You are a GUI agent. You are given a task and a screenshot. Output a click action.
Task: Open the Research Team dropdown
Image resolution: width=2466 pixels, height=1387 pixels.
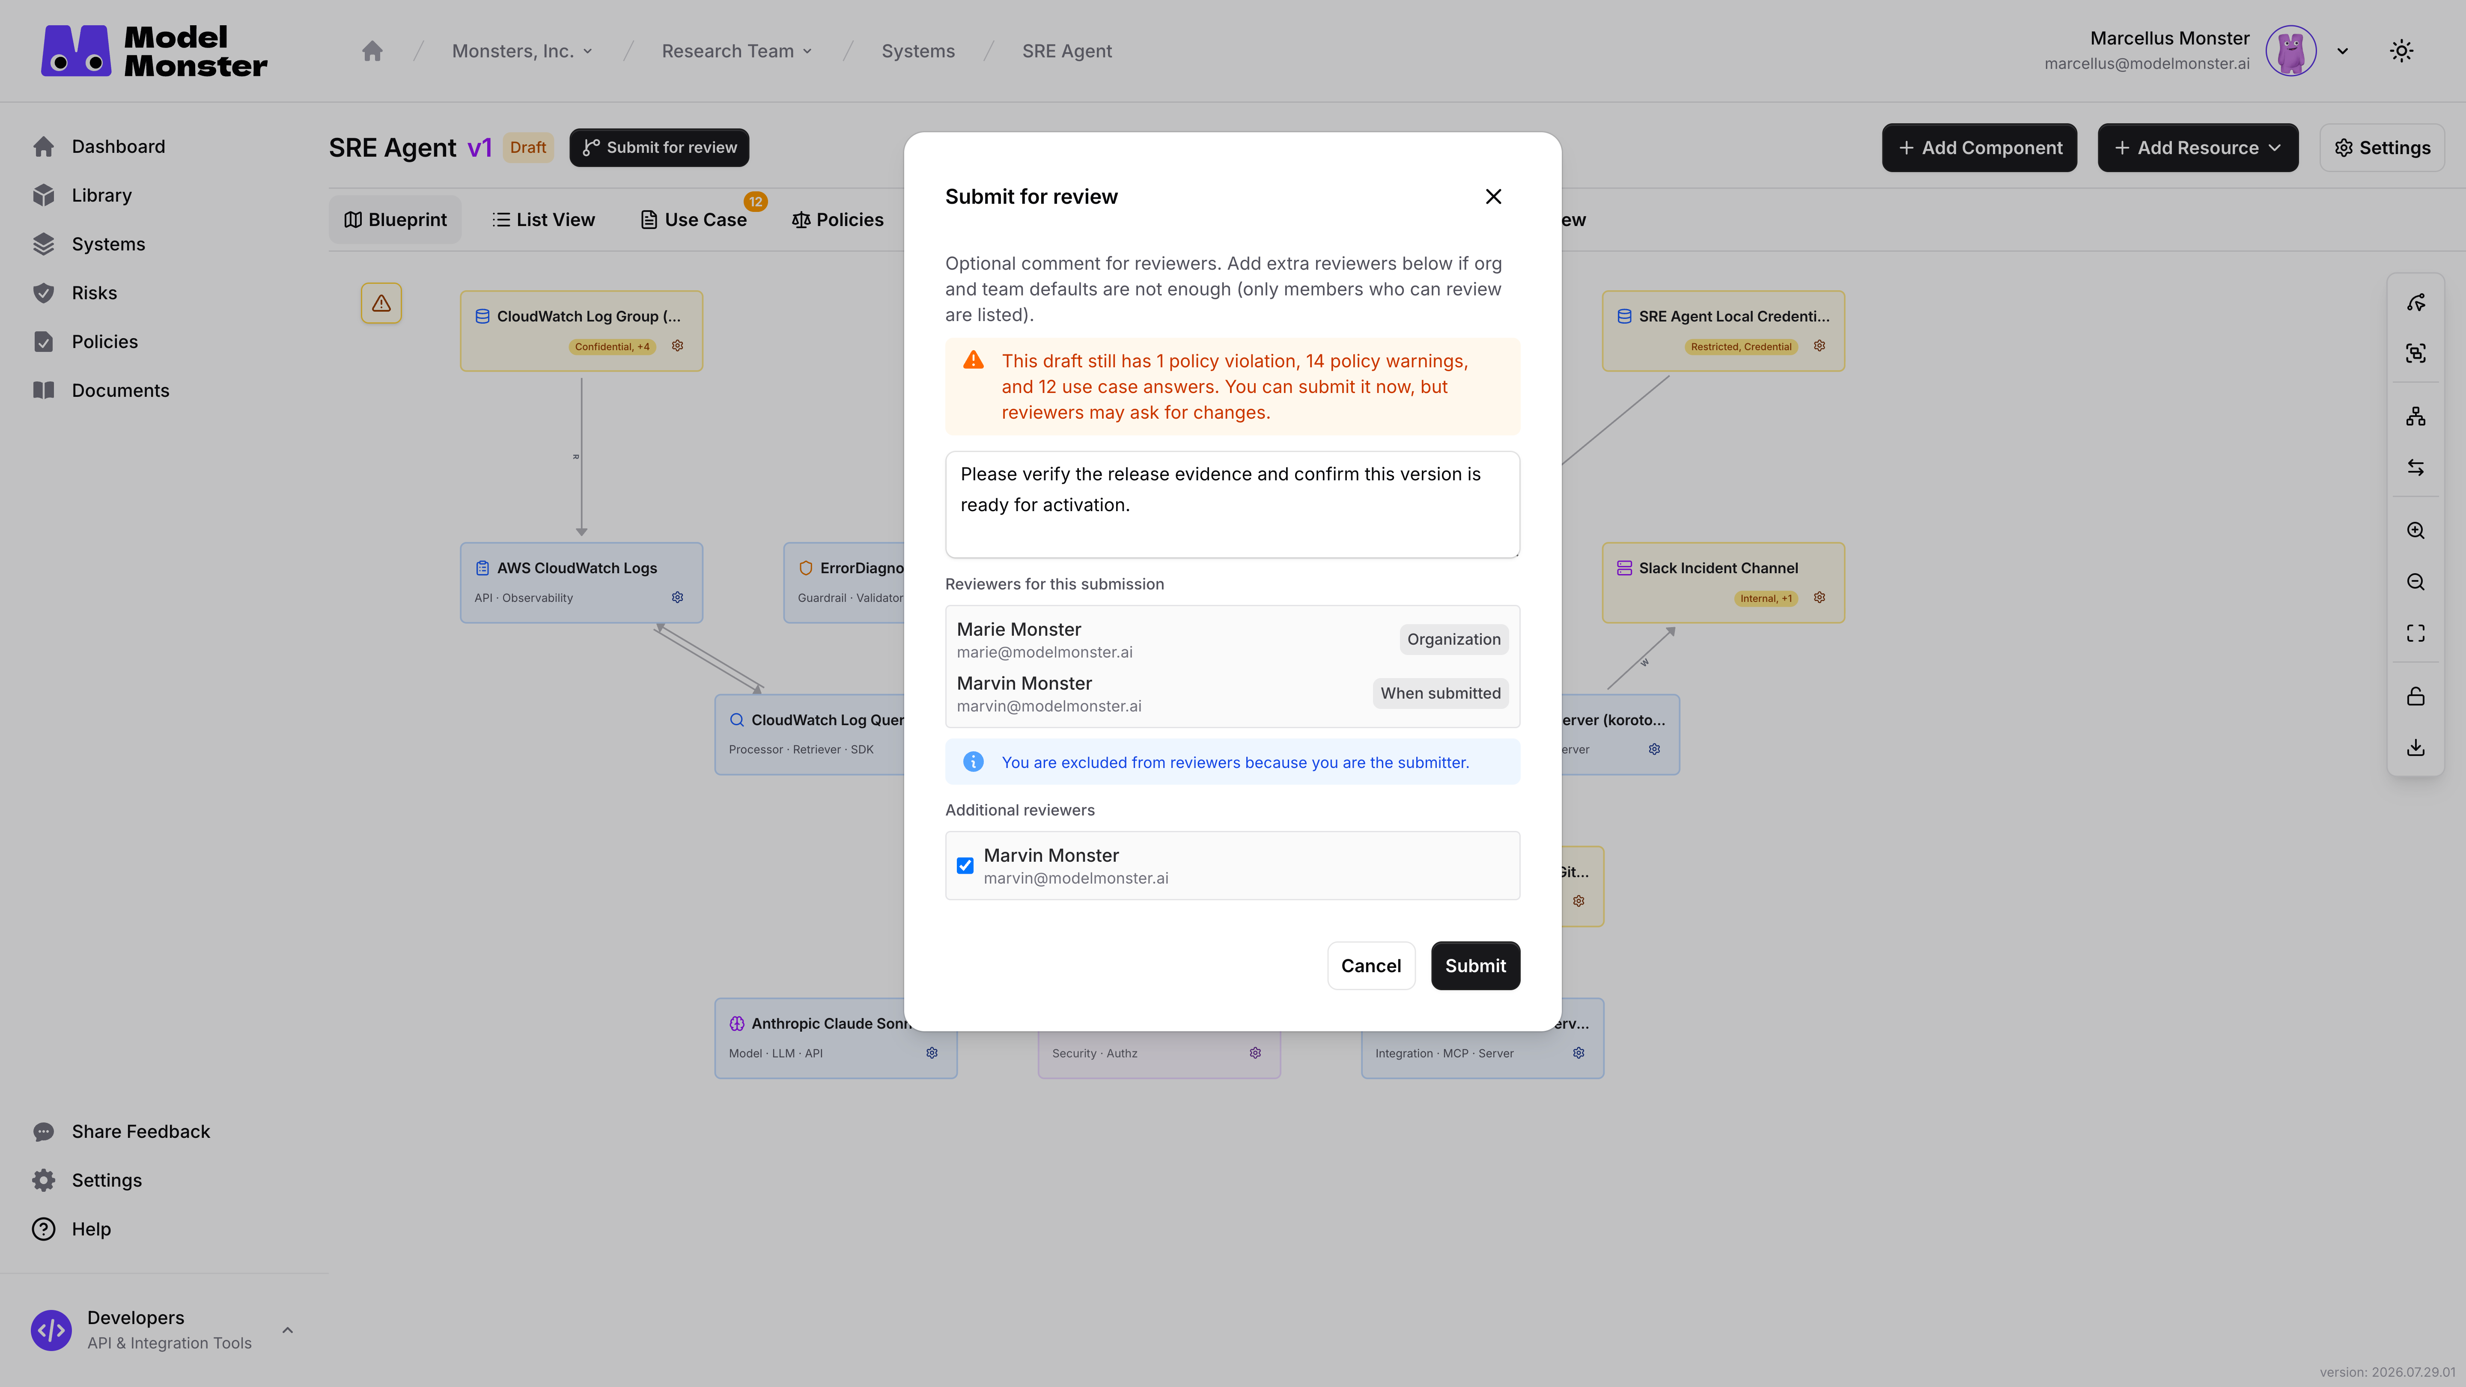point(737,51)
